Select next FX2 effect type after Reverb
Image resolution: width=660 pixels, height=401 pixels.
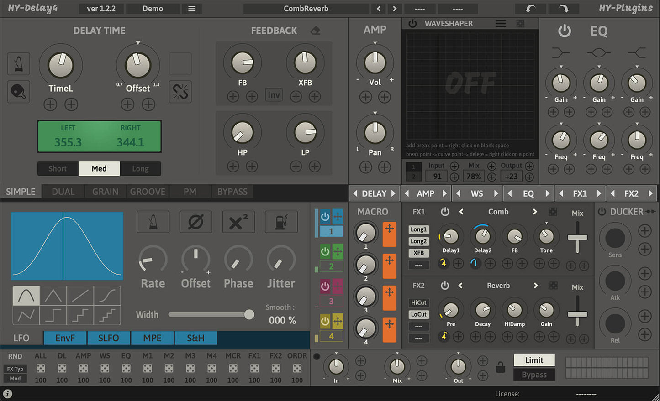coord(535,286)
